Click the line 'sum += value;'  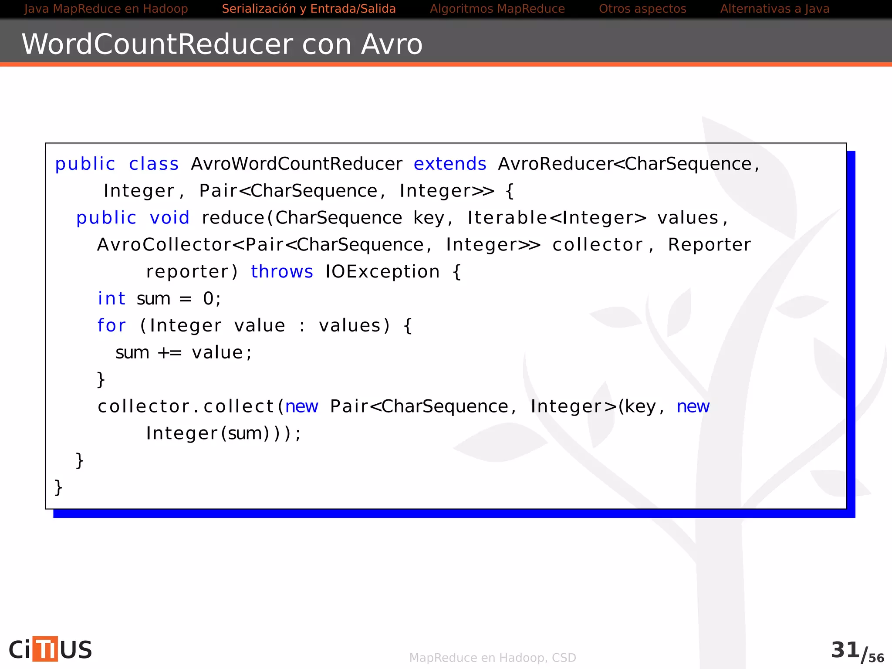184,353
